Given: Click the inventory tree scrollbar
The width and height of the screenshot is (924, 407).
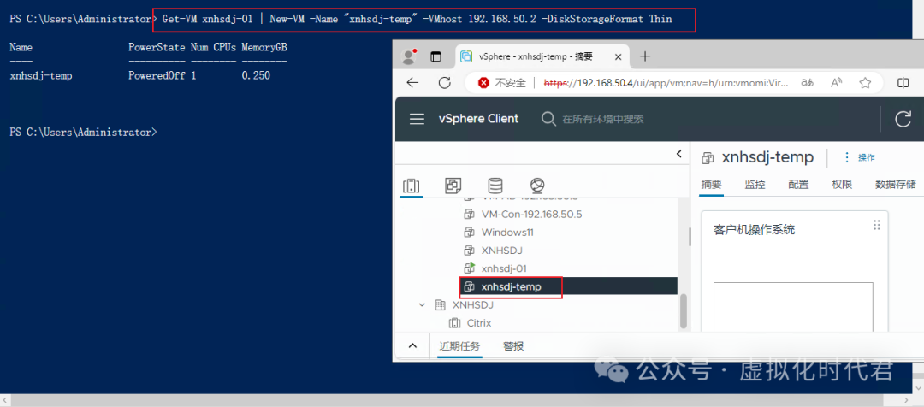Looking at the screenshot, I should [x=683, y=311].
